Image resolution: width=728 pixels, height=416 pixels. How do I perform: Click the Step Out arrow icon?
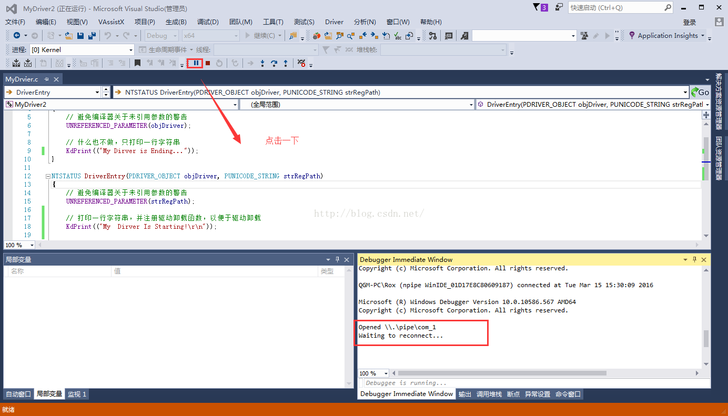click(286, 63)
